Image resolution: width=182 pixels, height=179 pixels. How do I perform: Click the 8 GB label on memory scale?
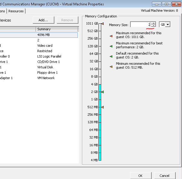pyautogui.click(x=94, y=76)
